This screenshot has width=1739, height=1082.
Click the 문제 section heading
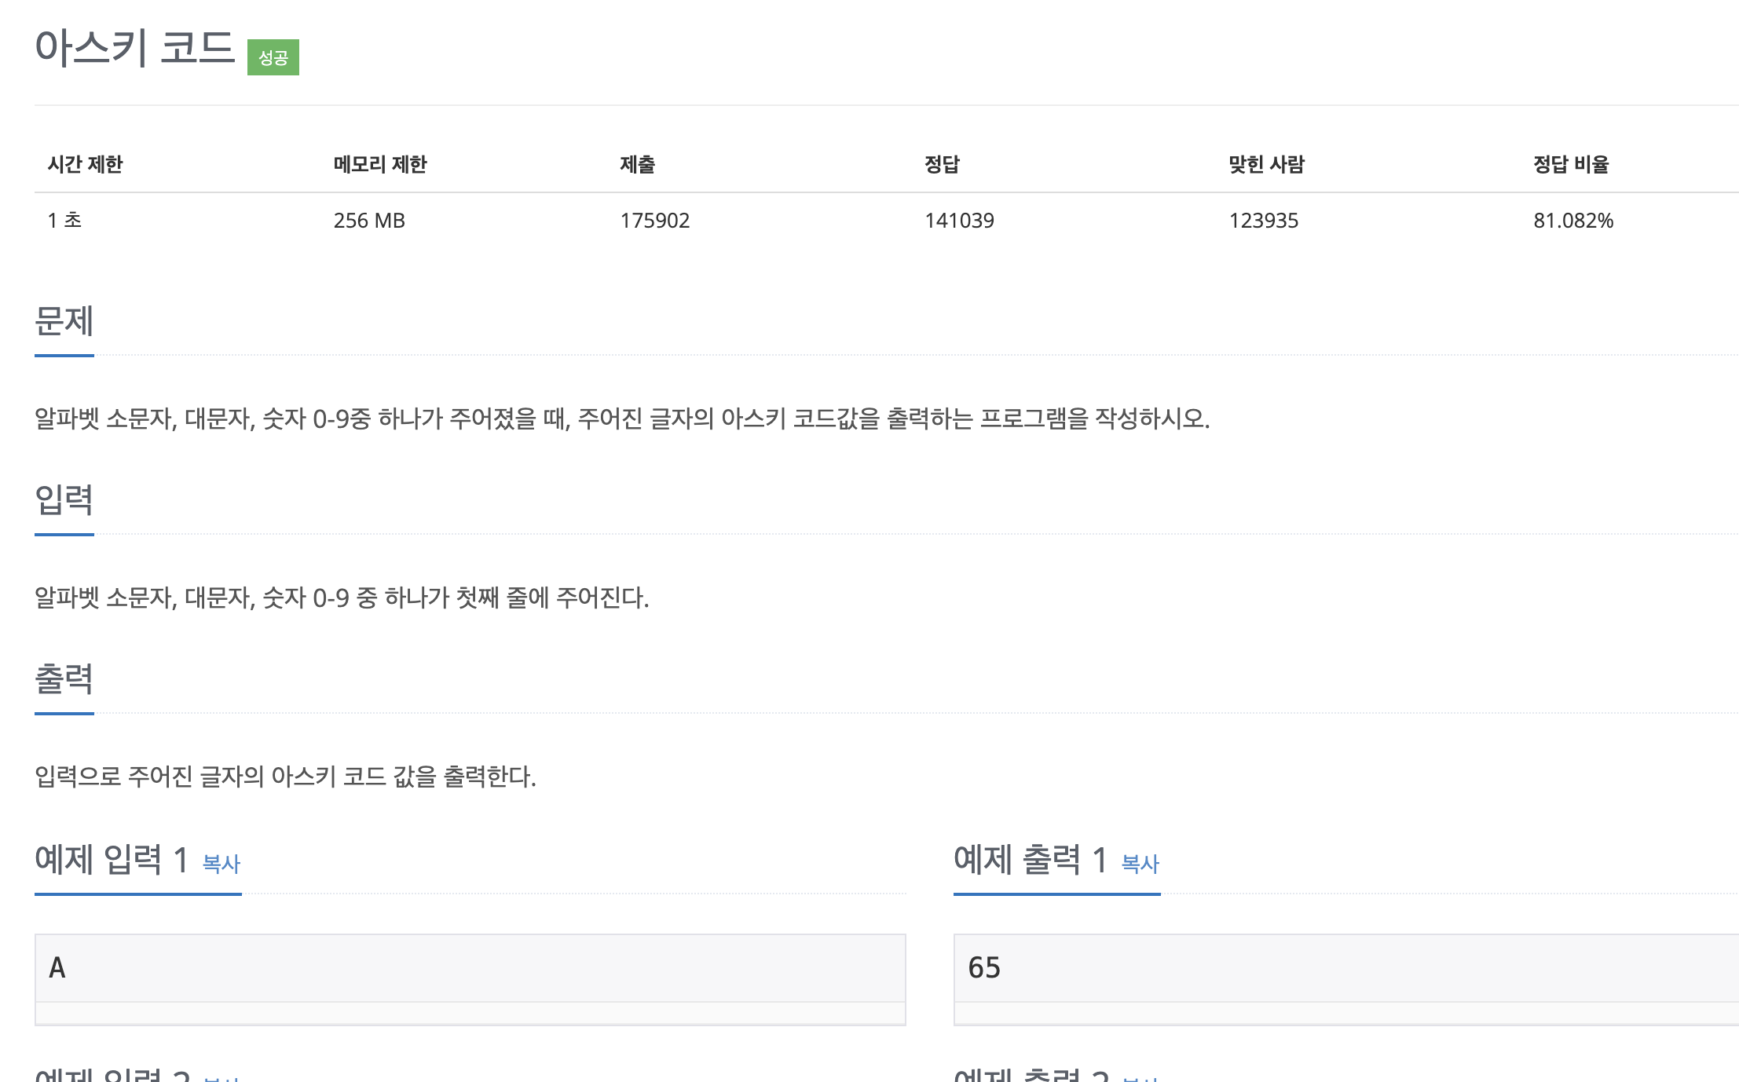pyautogui.click(x=64, y=321)
